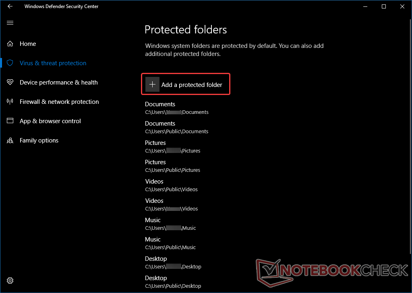Select the Public Pictures folder entry

pos(172,166)
